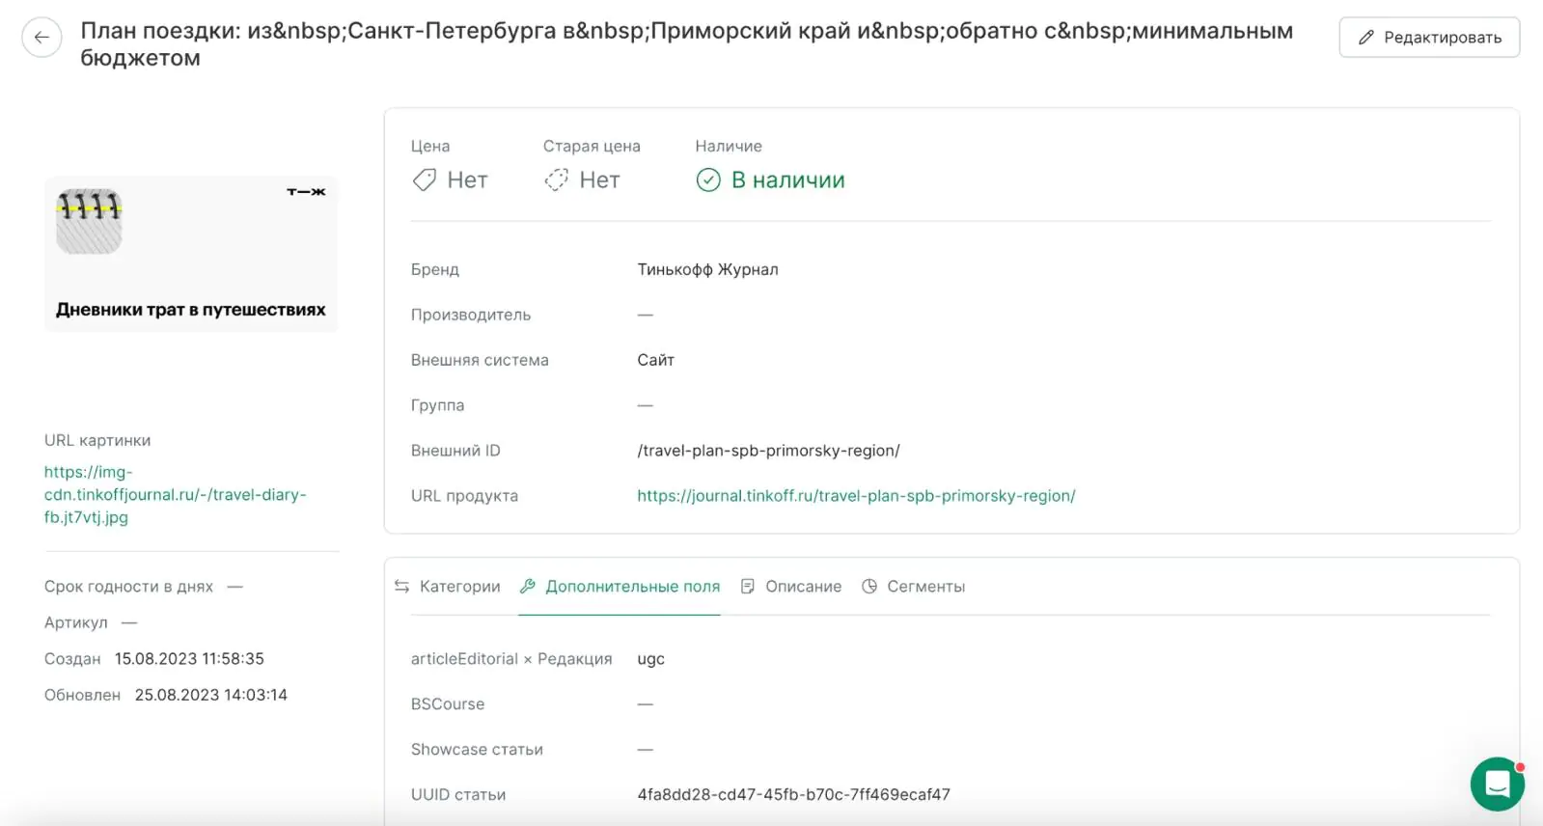Click the Производитель field label
1543x826 pixels.
point(471,315)
